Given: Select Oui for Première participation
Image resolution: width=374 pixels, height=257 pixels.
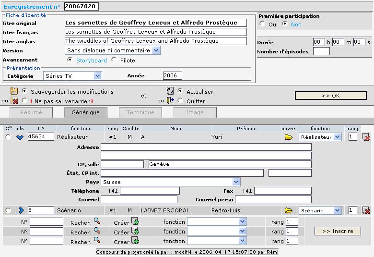Looking at the screenshot, I should (x=262, y=24).
